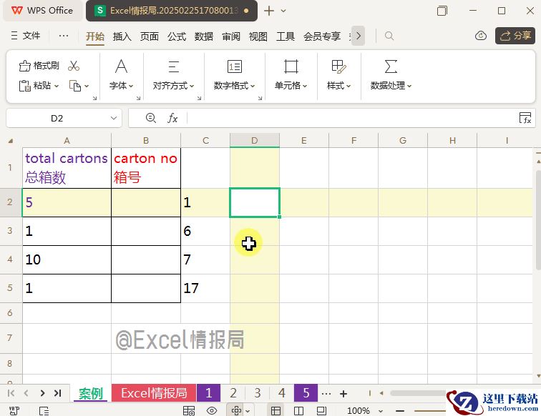Screen dimensions: 541x416
Task: Expand the formula bar with right-side fx icon
Action: point(525,118)
